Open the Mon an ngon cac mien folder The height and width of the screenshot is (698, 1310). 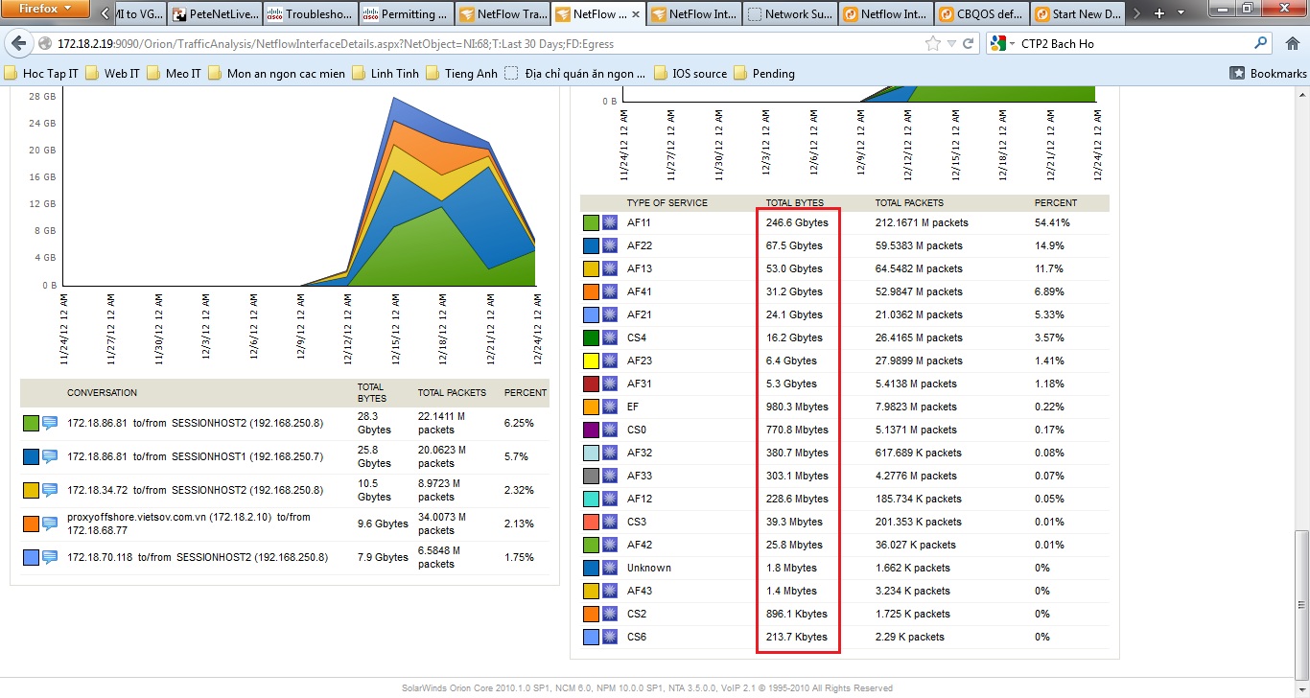(x=278, y=73)
